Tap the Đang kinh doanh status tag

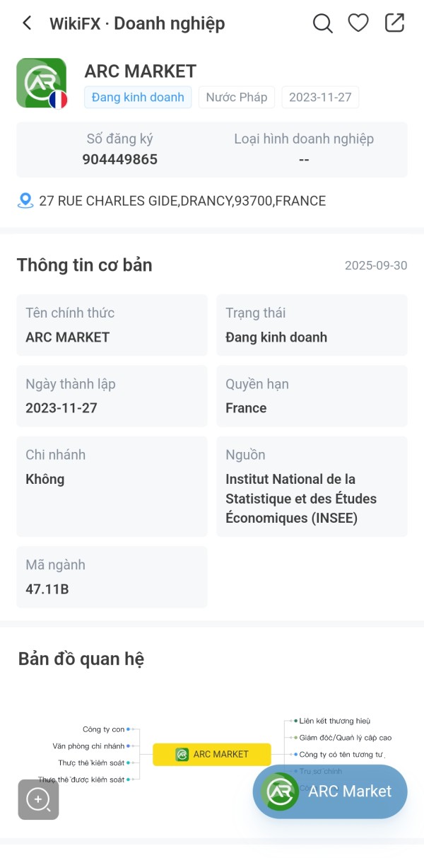pyautogui.click(x=138, y=98)
